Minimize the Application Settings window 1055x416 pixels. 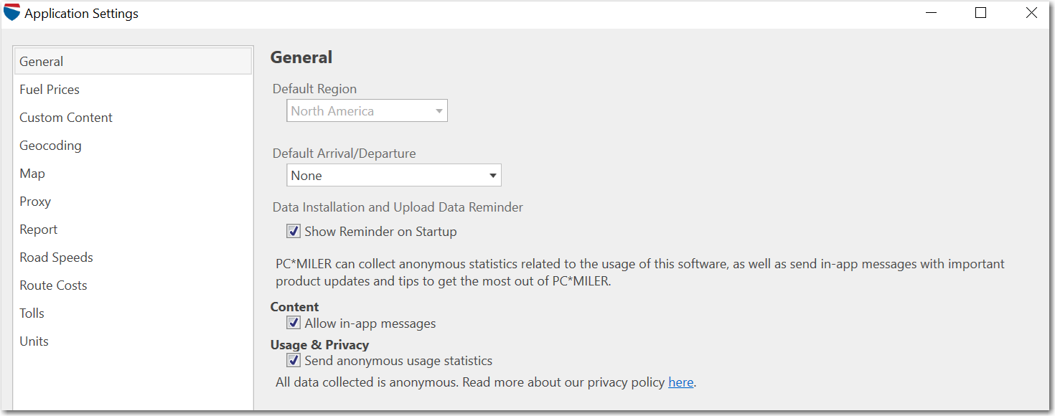[x=931, y=13]
